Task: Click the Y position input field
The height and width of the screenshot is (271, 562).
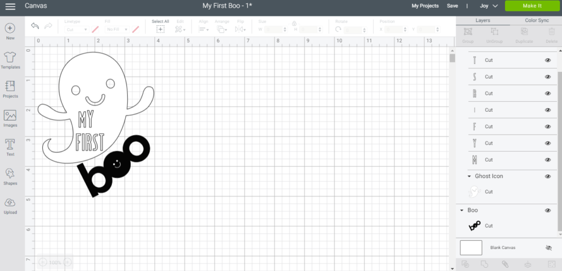Action: [429, 30]
